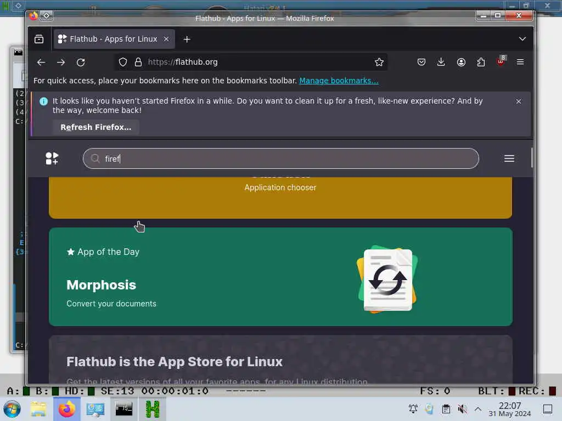Click the Morphosis app icon
562x421 pixels.
[x=387, y=279]
